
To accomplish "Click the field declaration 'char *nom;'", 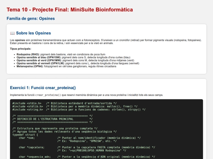I will pos(27,138).
